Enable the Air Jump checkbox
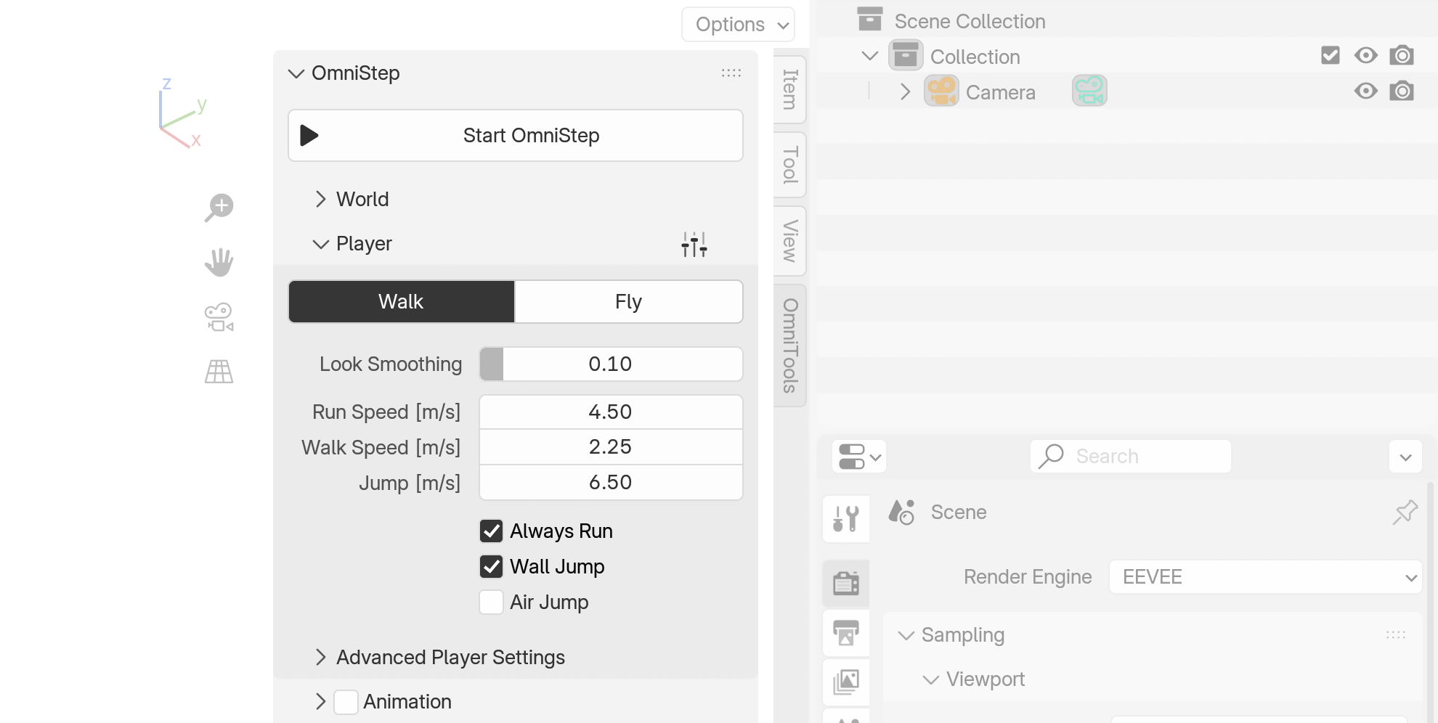The image size is (1438, 723). 492,602
